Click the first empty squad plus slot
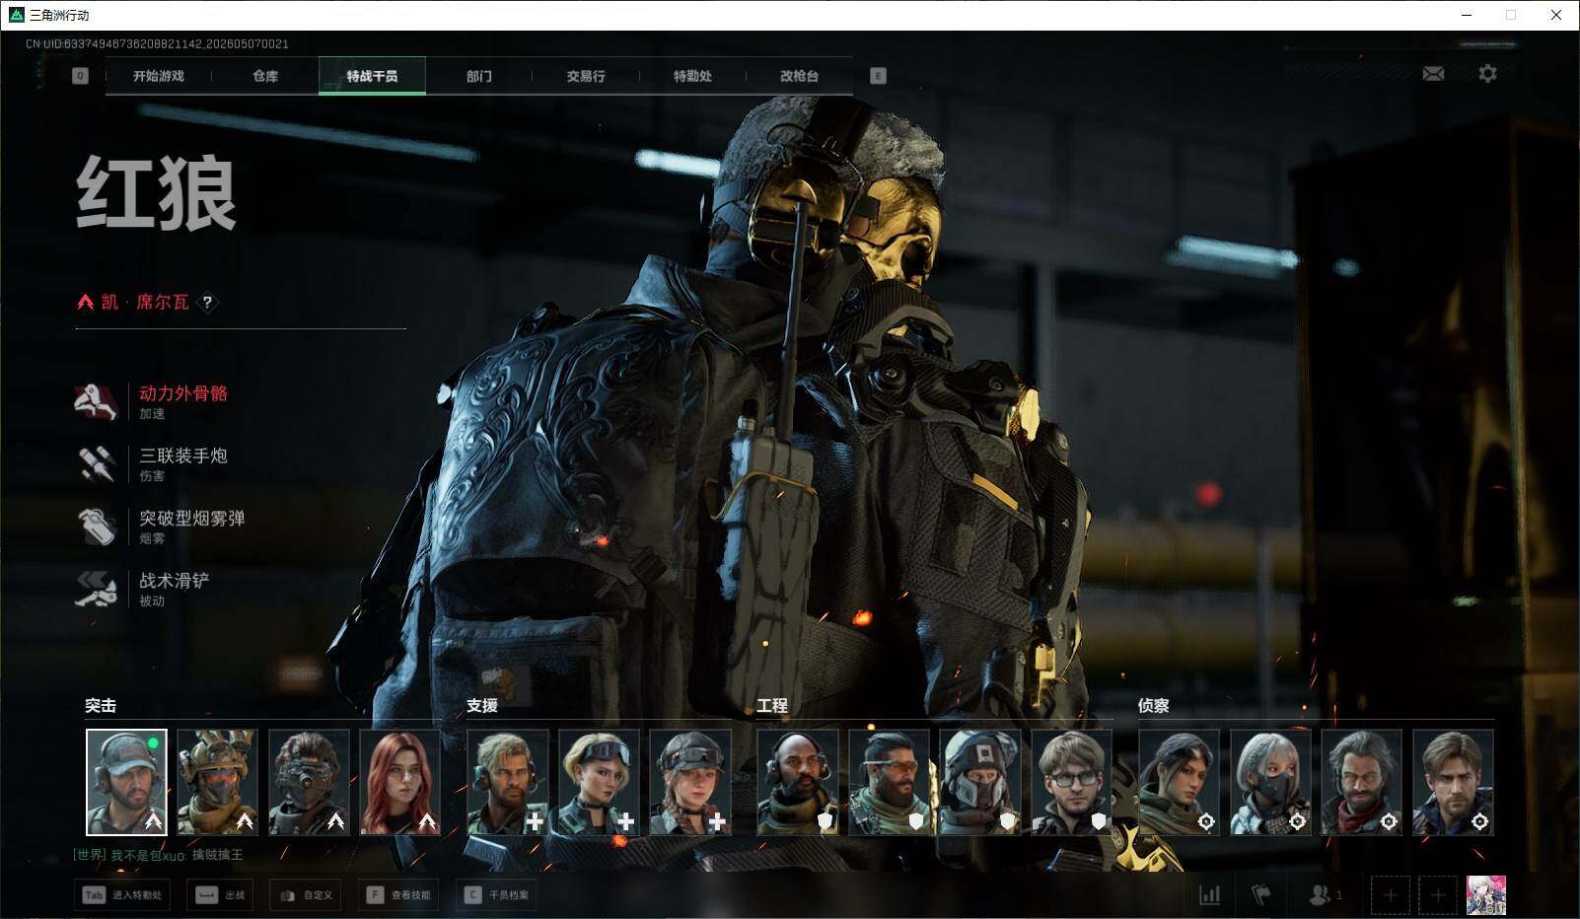 tap(1390, 895)
